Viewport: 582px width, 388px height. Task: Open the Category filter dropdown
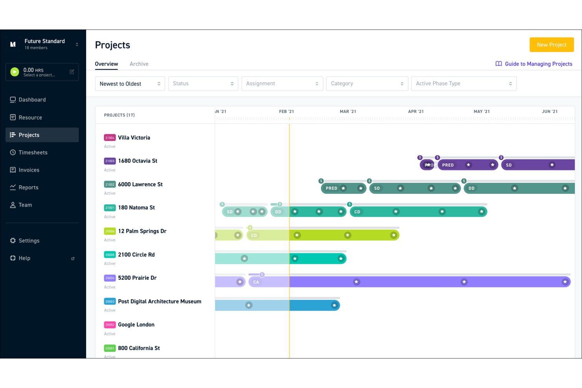pyautogui.click(x=367, y=84)
